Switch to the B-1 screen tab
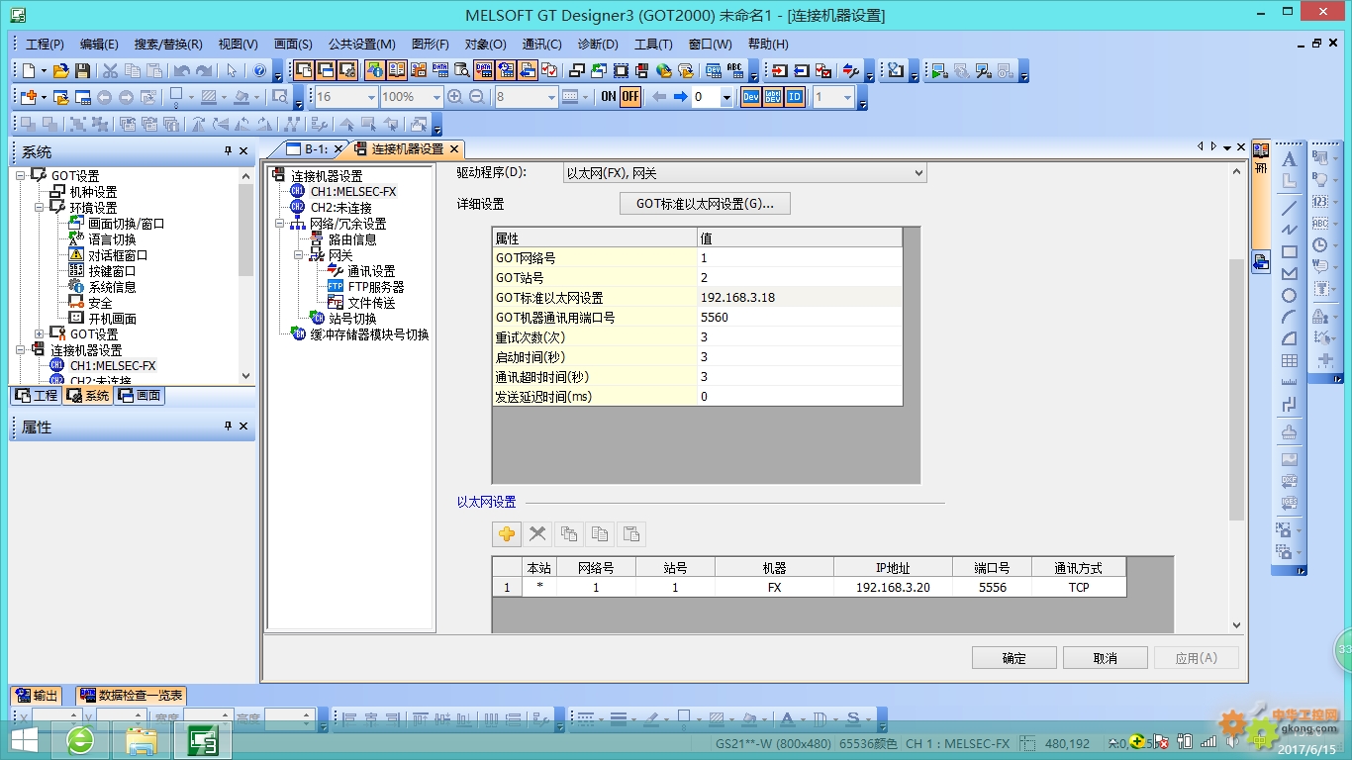The height and width of the screenshot is (760, 1352). (x=314, y=149)
